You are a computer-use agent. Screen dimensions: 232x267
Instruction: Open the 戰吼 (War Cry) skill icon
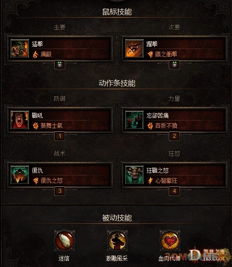click(20, 120)
